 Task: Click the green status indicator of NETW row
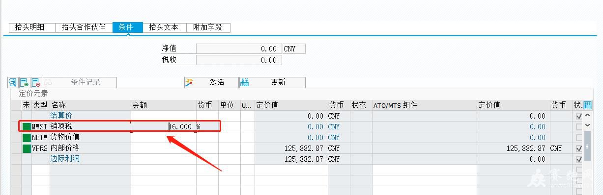(27, 138)
